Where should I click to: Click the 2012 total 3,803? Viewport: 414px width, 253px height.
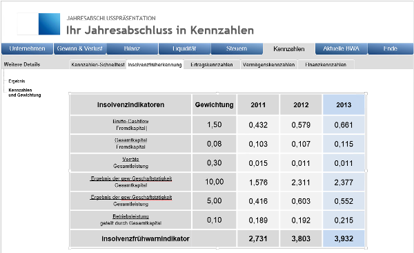pyautogui.click(x=301, y=238)
